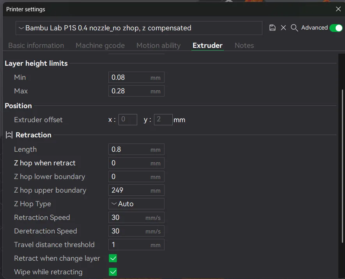This screenshot has width=345, height=279.
Task: Save the printer preset with disk icon
Action: [x=272, y=28]
